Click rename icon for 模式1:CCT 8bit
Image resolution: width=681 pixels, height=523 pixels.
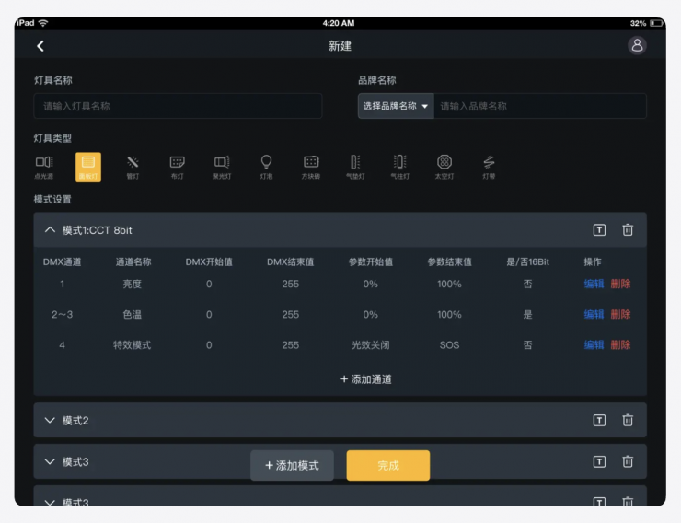coord(599,230)
